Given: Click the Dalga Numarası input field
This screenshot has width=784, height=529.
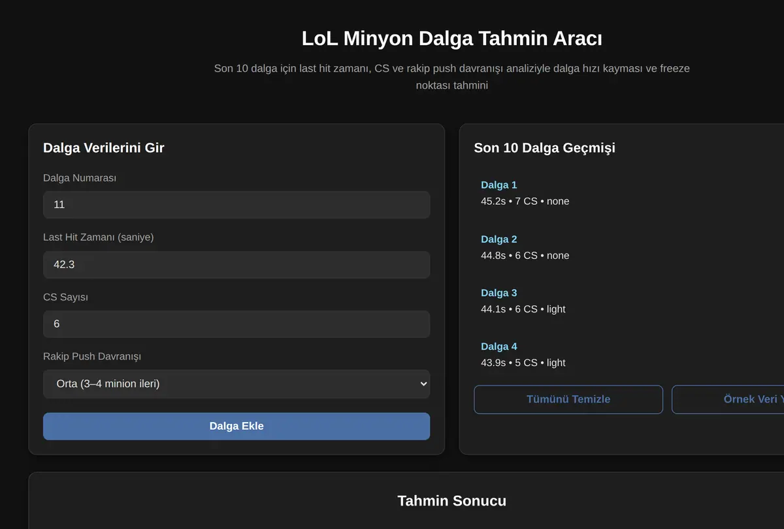Looking at the screenshot, I should pos(237,205).
